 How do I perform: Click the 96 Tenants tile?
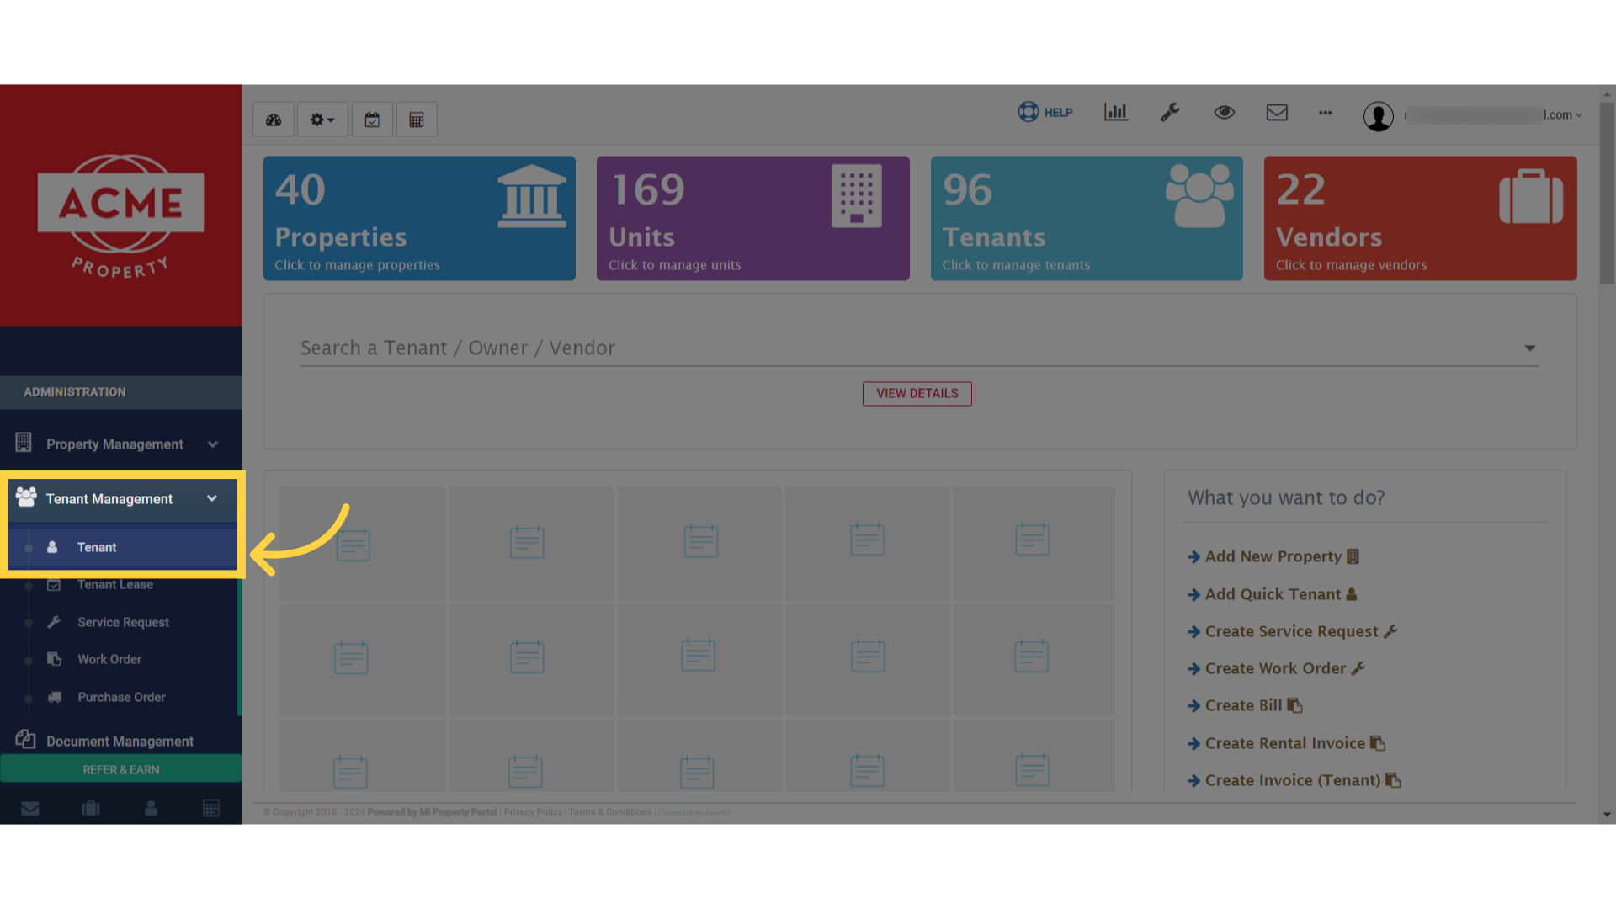coord(1086,218)
